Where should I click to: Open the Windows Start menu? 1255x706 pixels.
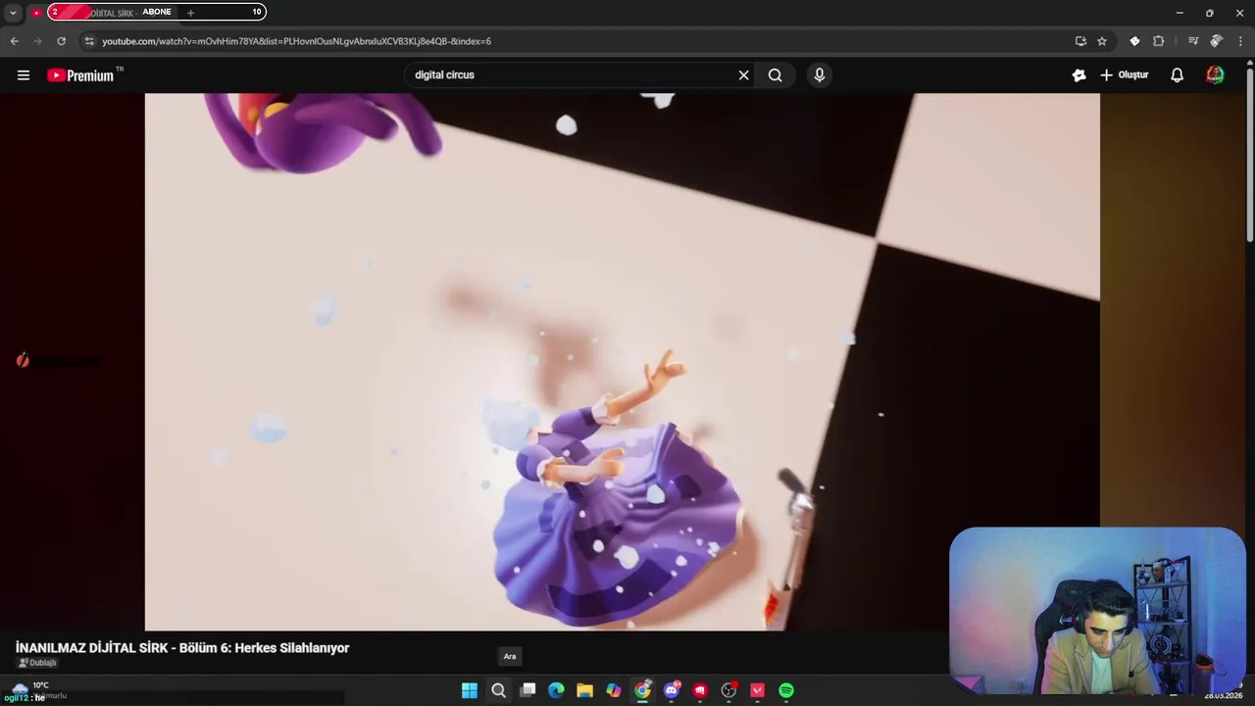click(470, 690)
